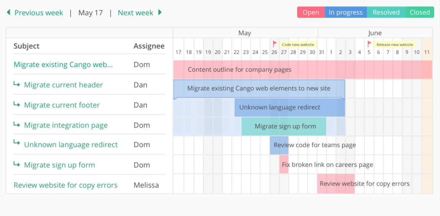Click subtask arrow icon beside Unknown language redirect

(x=17, y=144)
